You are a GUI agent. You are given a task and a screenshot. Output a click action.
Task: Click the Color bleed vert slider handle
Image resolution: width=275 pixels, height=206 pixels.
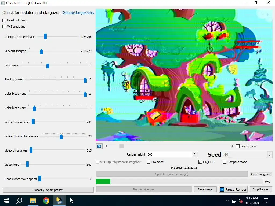click(35, 108)
